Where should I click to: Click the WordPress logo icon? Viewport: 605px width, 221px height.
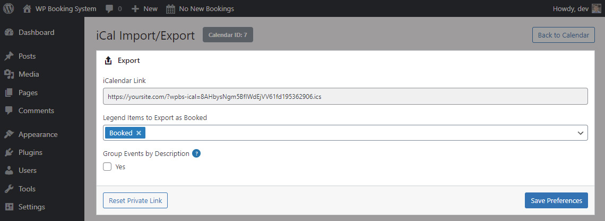point(8,8)
